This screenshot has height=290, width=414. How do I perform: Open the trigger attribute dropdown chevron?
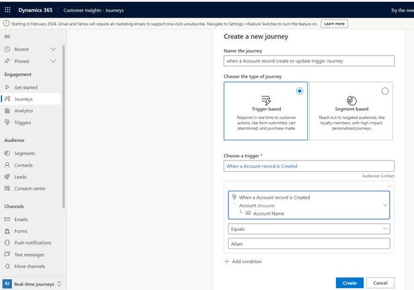click(x=385, y=205)
